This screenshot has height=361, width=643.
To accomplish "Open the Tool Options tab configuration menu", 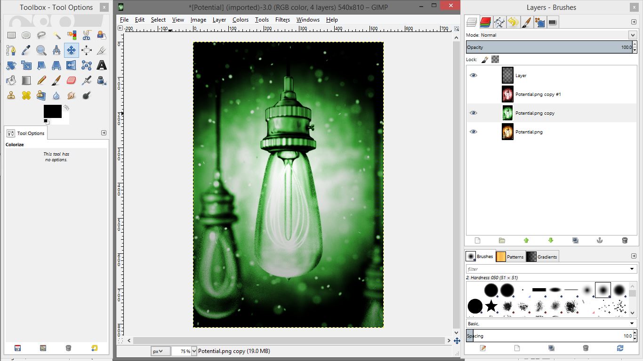I will (x=104, y=133).
